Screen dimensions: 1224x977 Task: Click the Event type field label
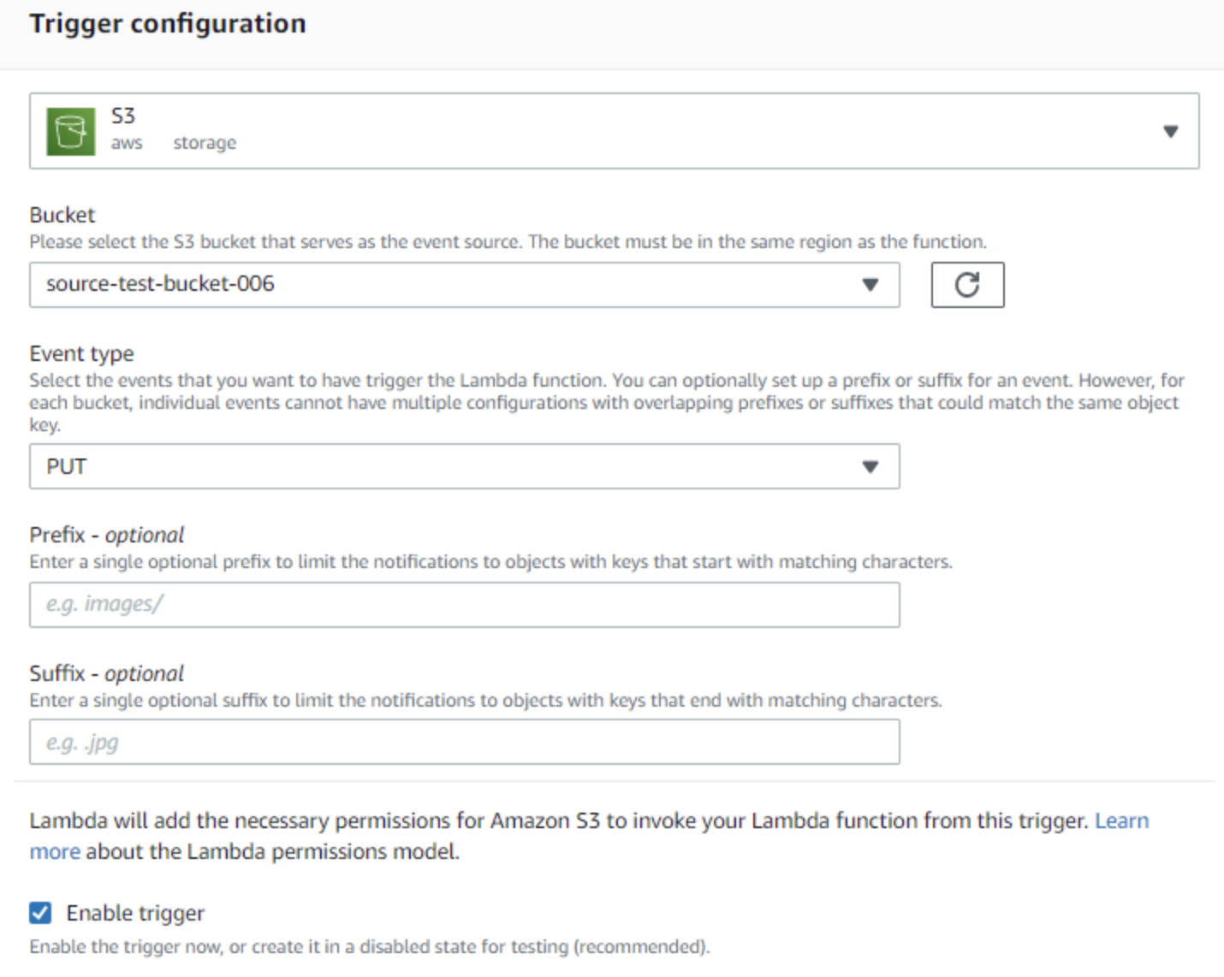coord(81,354)
